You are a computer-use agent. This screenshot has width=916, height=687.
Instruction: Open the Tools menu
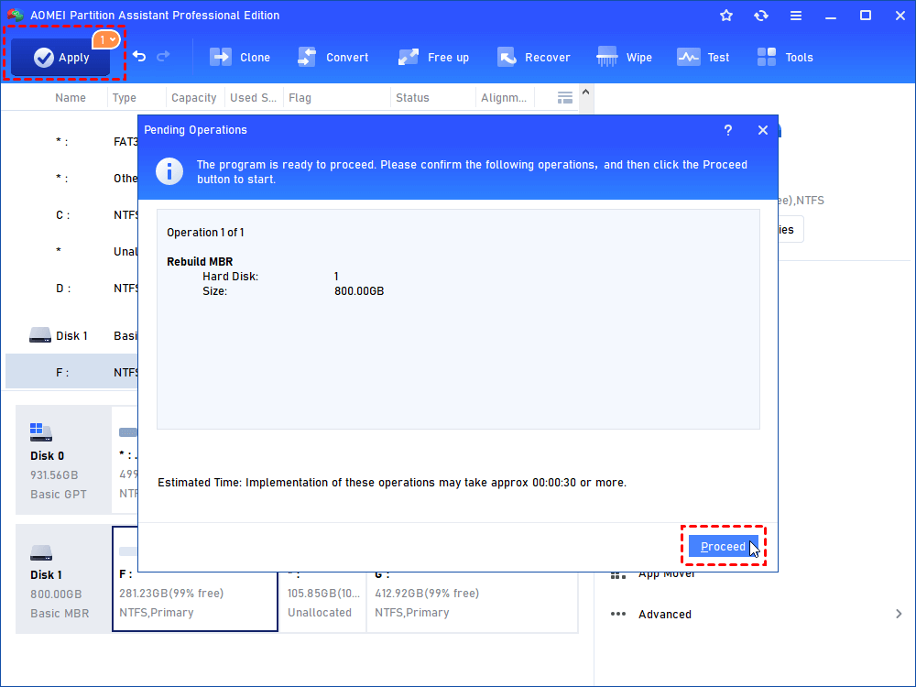coord(785,57)
